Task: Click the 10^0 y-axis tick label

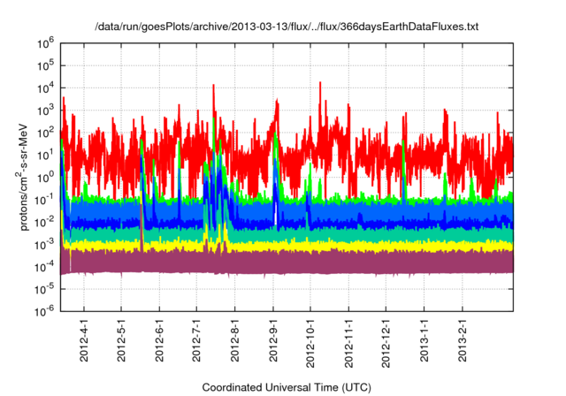Action: pos(45,178)
